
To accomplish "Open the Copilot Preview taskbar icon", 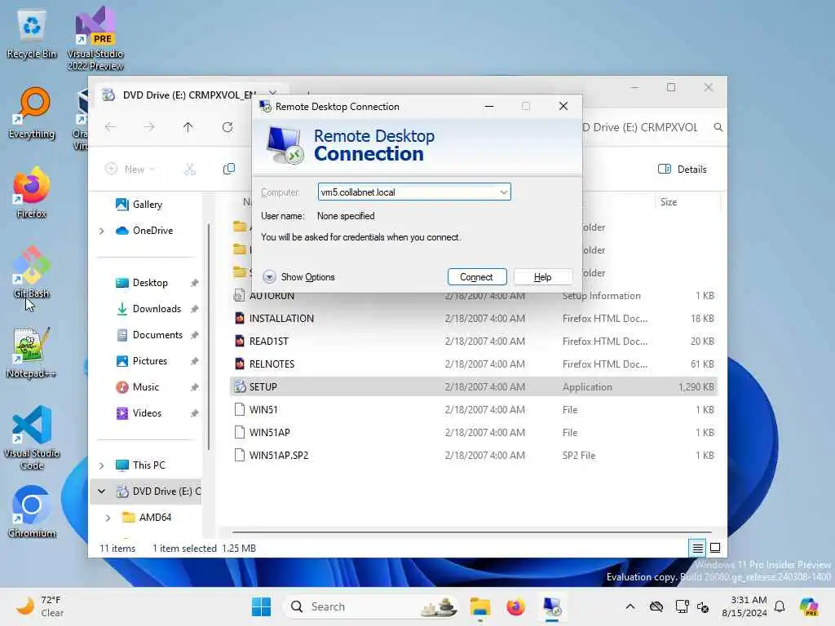I will tap(809, 606).
